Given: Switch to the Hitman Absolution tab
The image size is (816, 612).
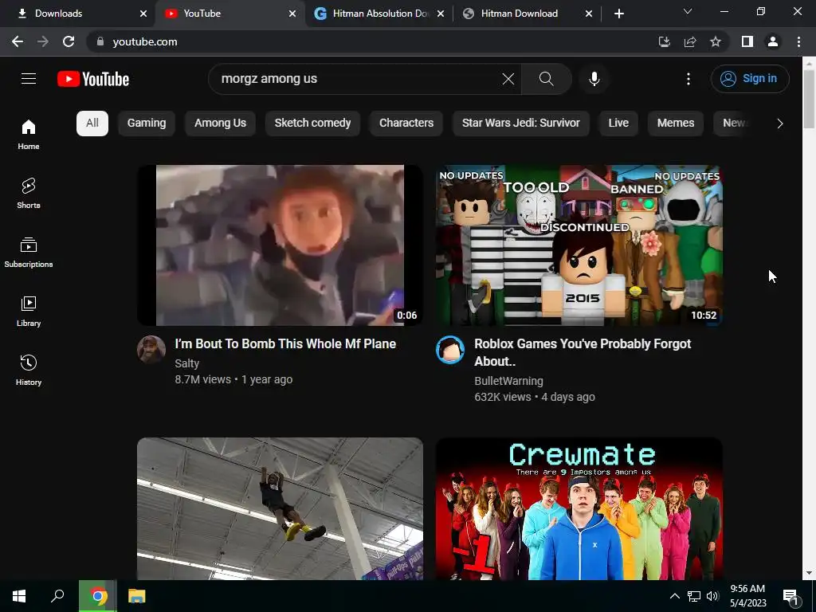Looking at the screenshot, I should click(379, 14).
